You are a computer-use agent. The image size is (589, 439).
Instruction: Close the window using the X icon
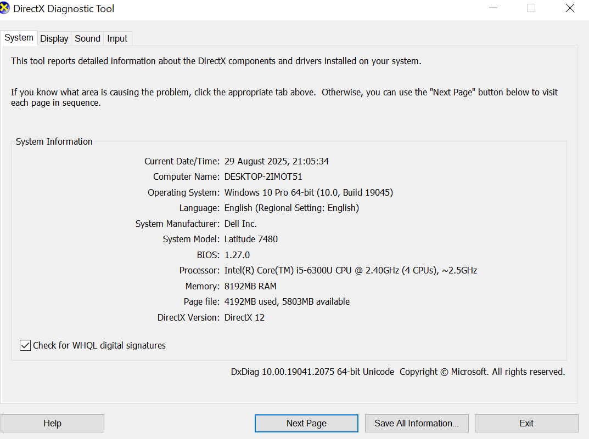(x=570, y=8)
